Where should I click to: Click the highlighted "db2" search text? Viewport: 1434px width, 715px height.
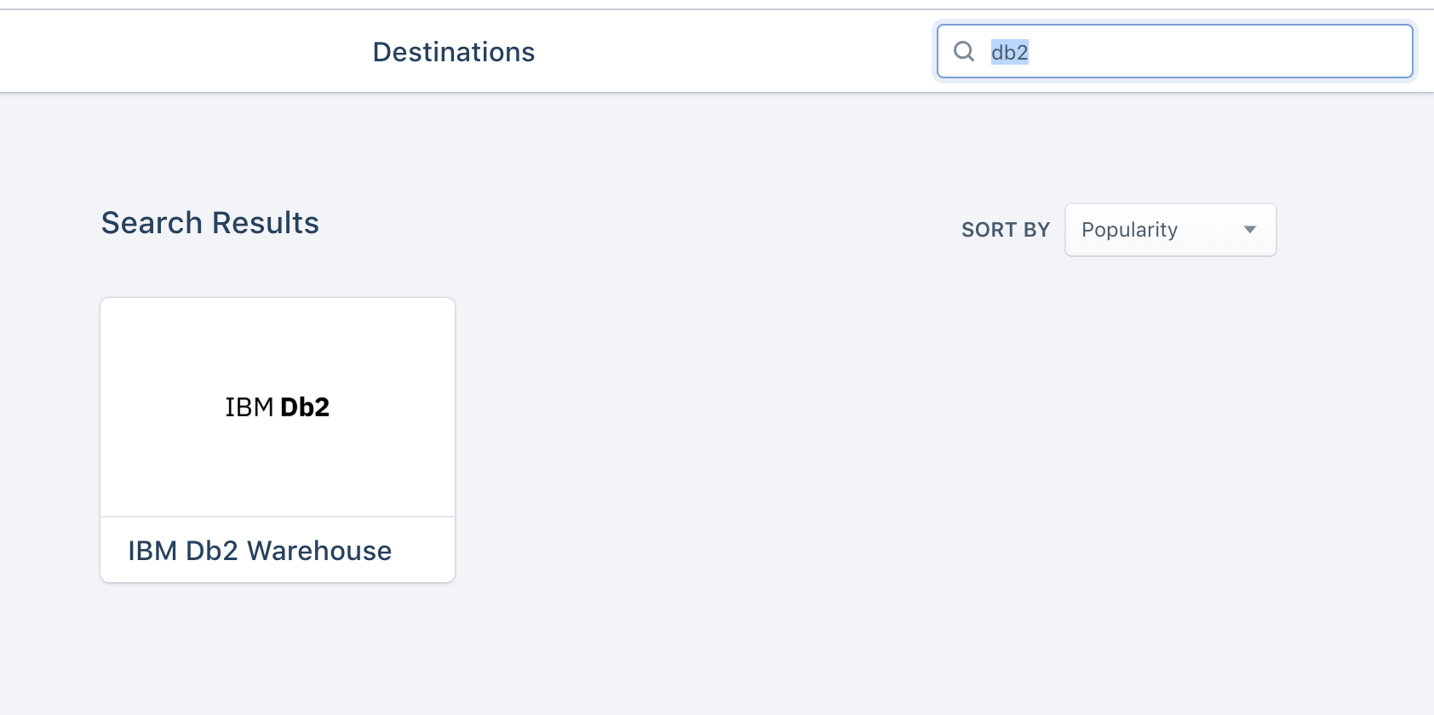pos(1010,53)
